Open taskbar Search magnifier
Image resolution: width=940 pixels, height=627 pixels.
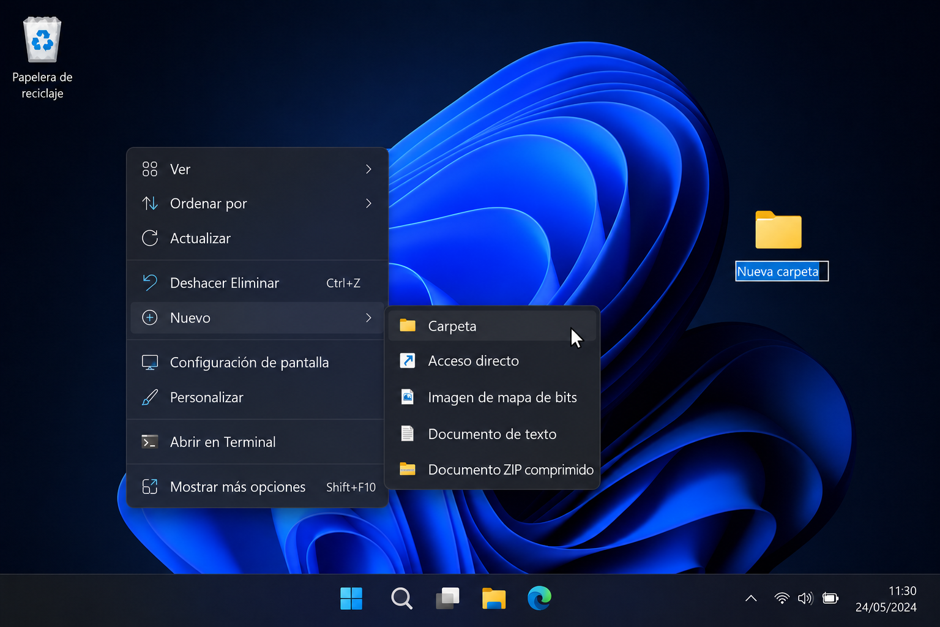pyautogui.click(x=401, y=598)
